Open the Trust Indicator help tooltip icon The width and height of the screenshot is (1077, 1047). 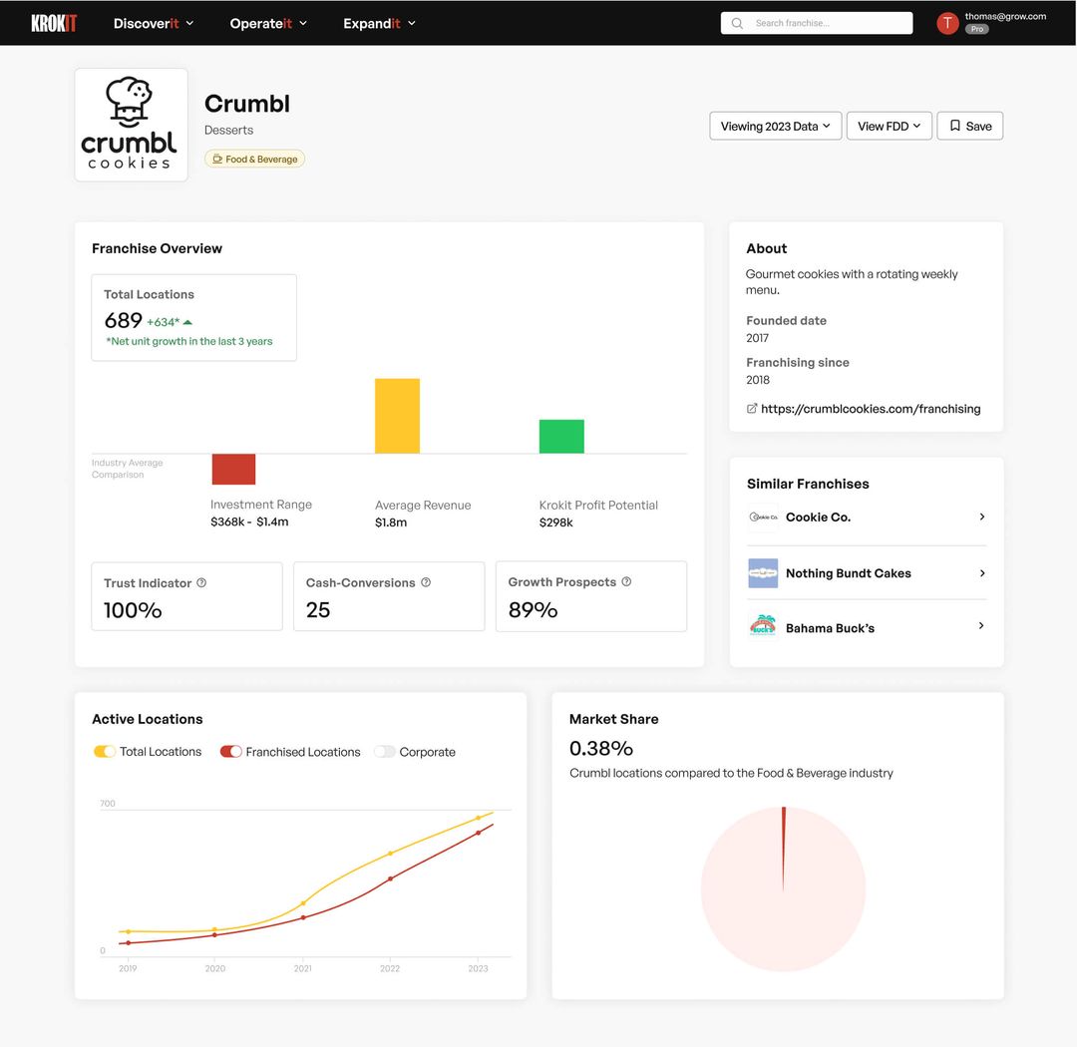tap(200, 582)
